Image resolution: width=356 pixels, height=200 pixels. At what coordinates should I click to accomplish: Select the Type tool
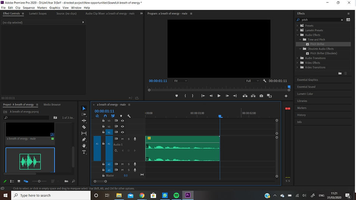pyautogui.click(x=84, y=152)
